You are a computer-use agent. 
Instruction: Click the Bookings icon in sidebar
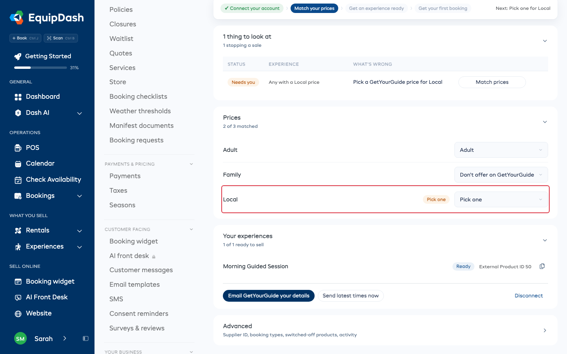click(18, 196)
